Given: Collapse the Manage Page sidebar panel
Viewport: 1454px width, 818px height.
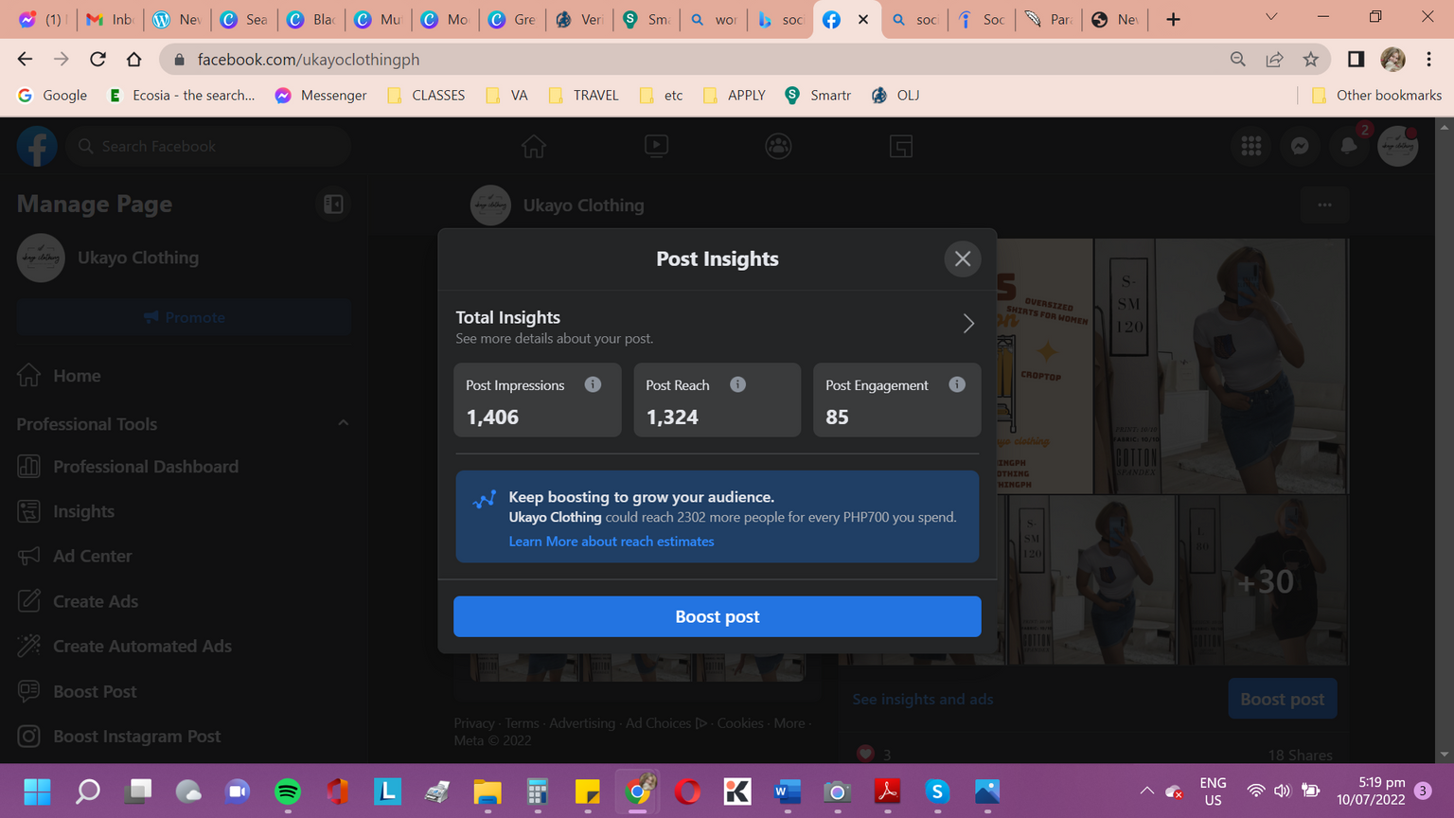Looking at the screenshot, I should pyautogui.click(x=333, y=204).
